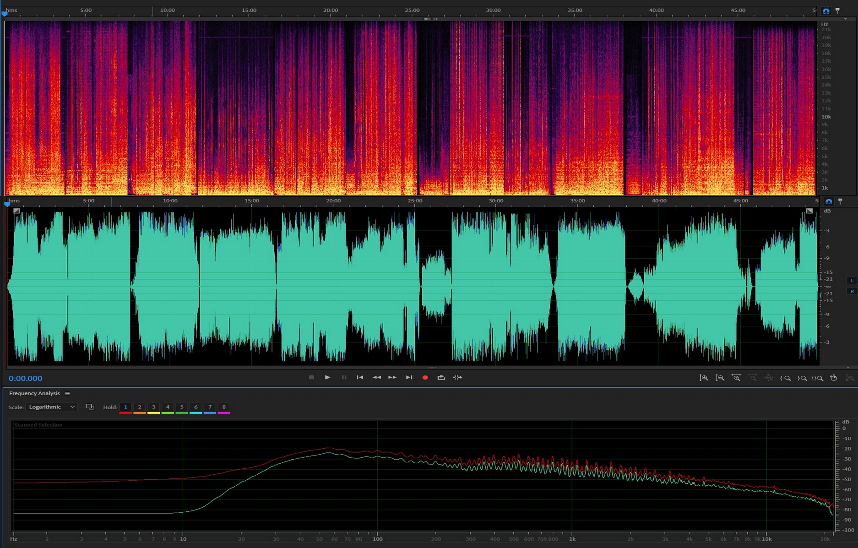
Task: Toggle the left channel L button
Action: 852,281
